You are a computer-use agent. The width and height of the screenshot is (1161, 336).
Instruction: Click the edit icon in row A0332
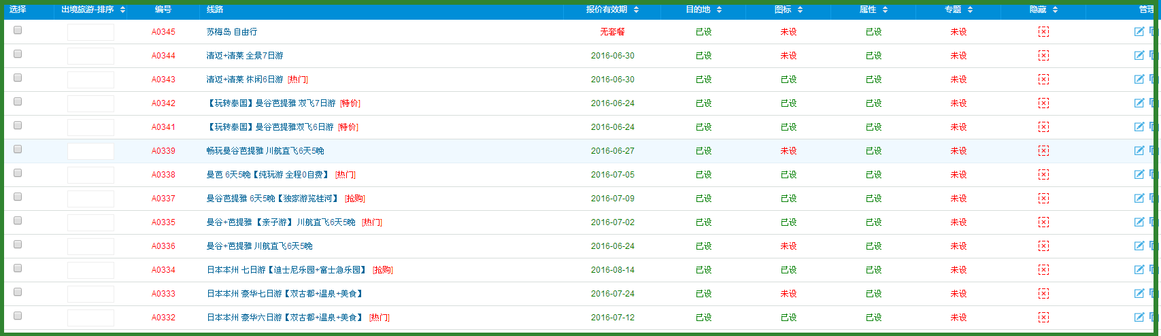click(x=1139, y=317)
